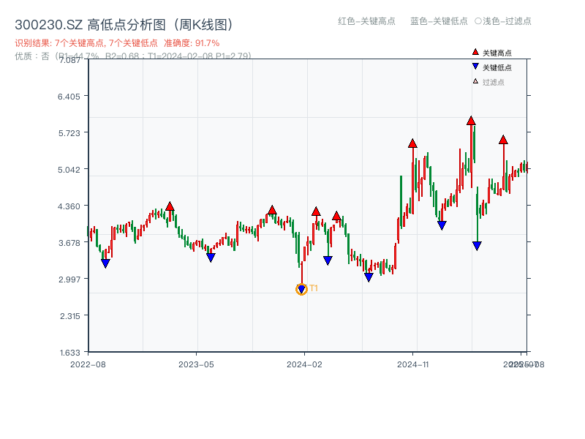585x439 pixels.
Task: Click the hollow 过滤点 legend triangle
Action: pos(475,81)
